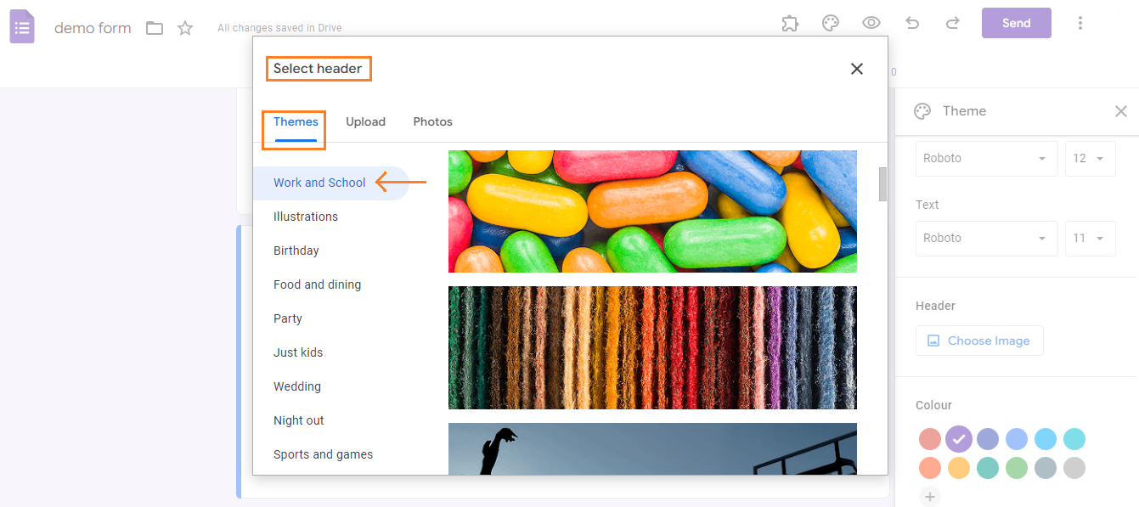Open the more options three-dot menu
1139x507 pixels.
pyautogui.click(x=1080, y=23)
